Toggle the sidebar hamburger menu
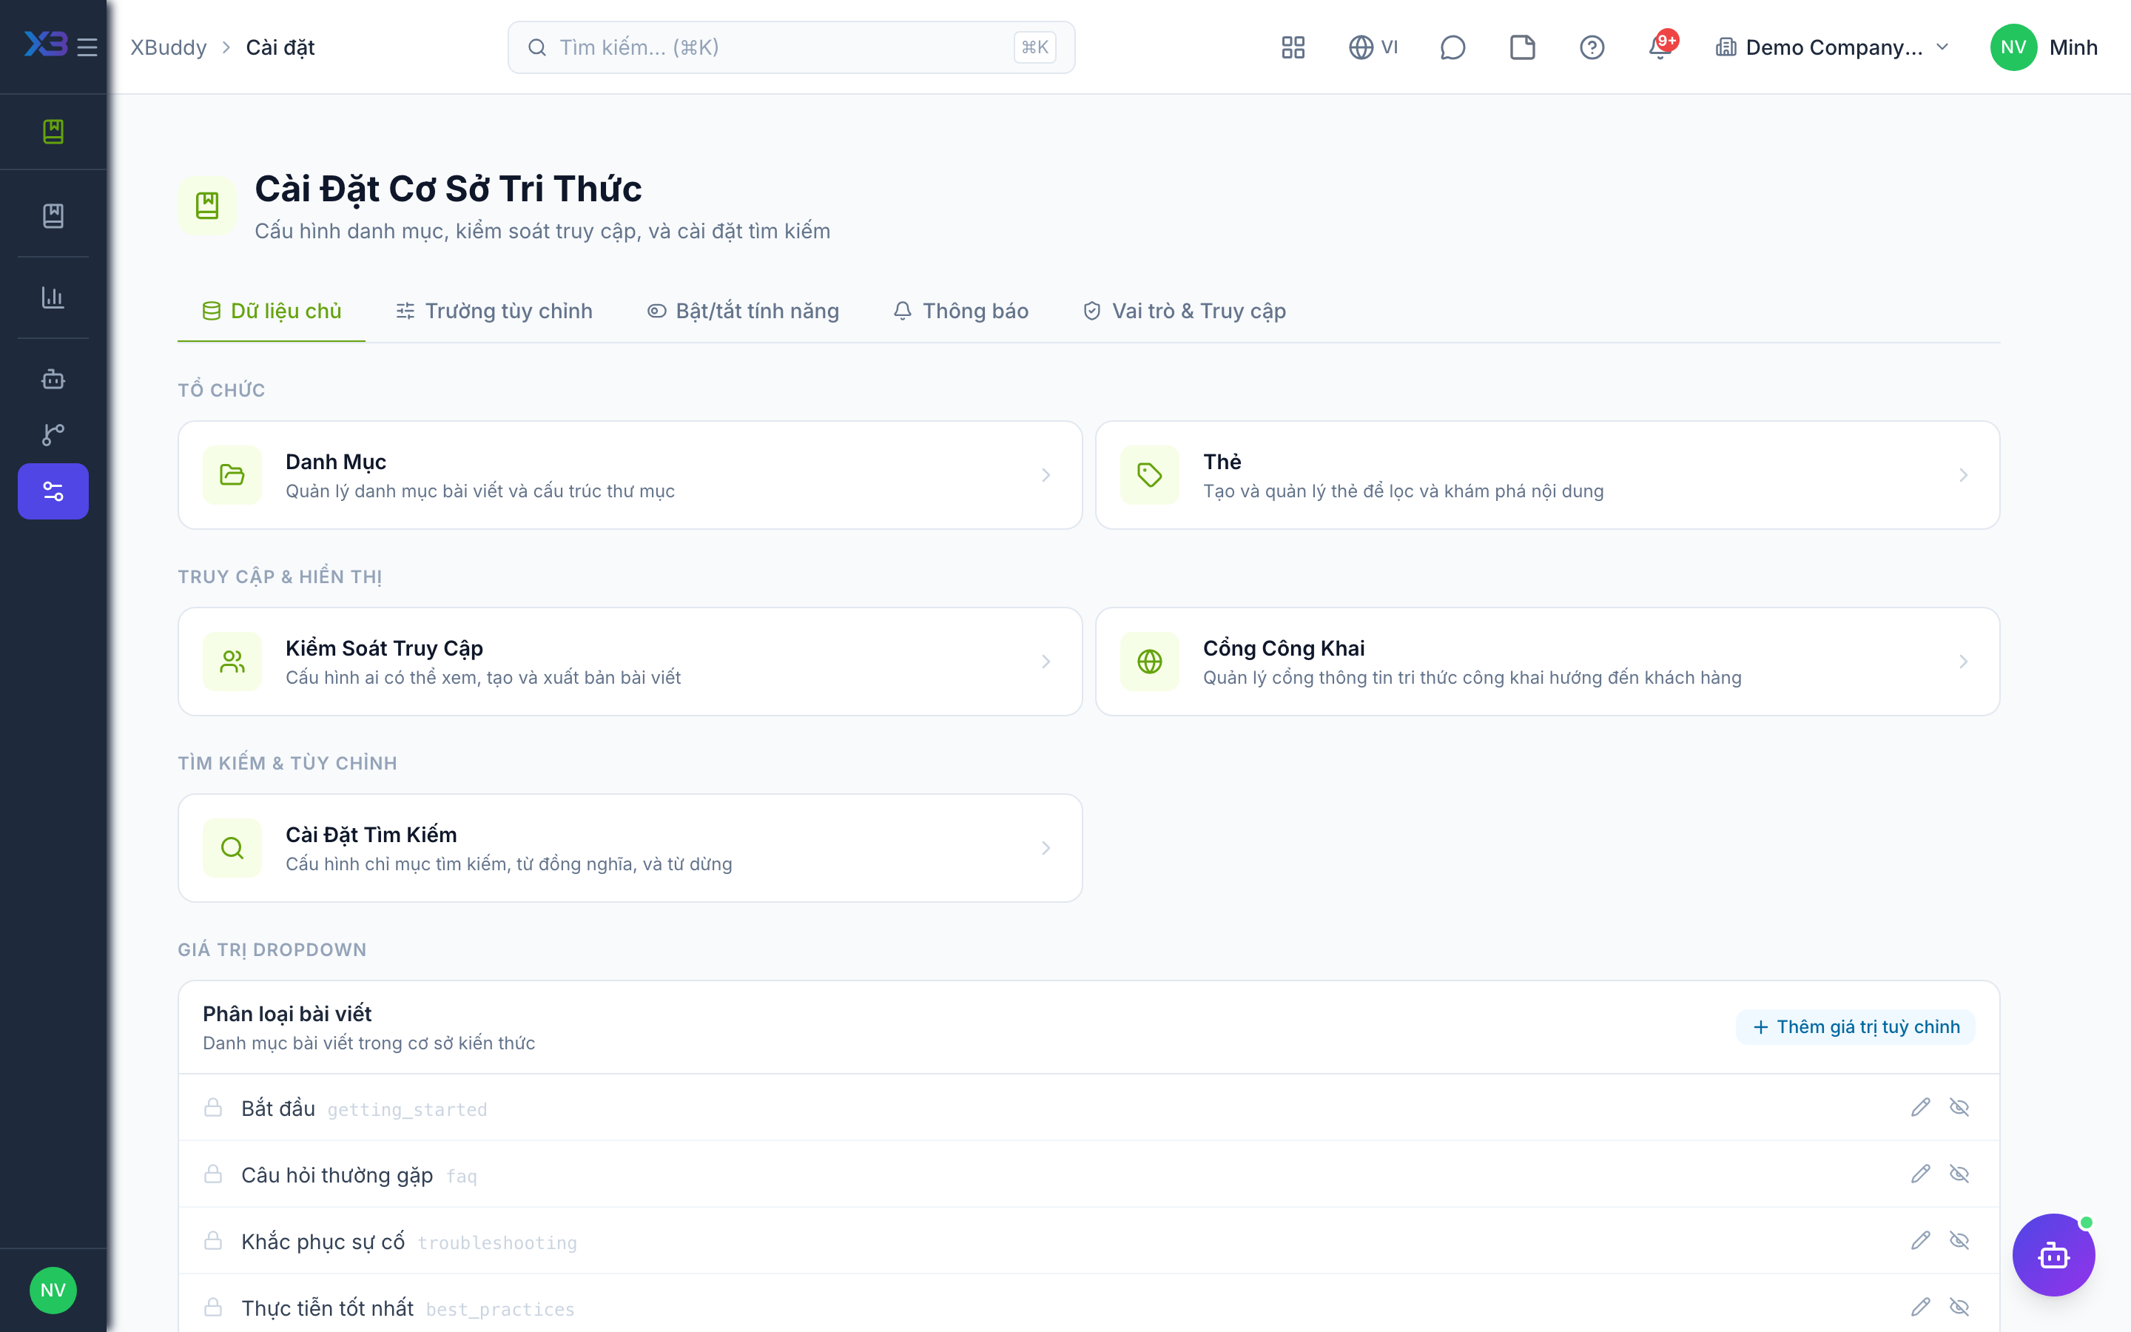The image size is (2131, 1332). 87,47
